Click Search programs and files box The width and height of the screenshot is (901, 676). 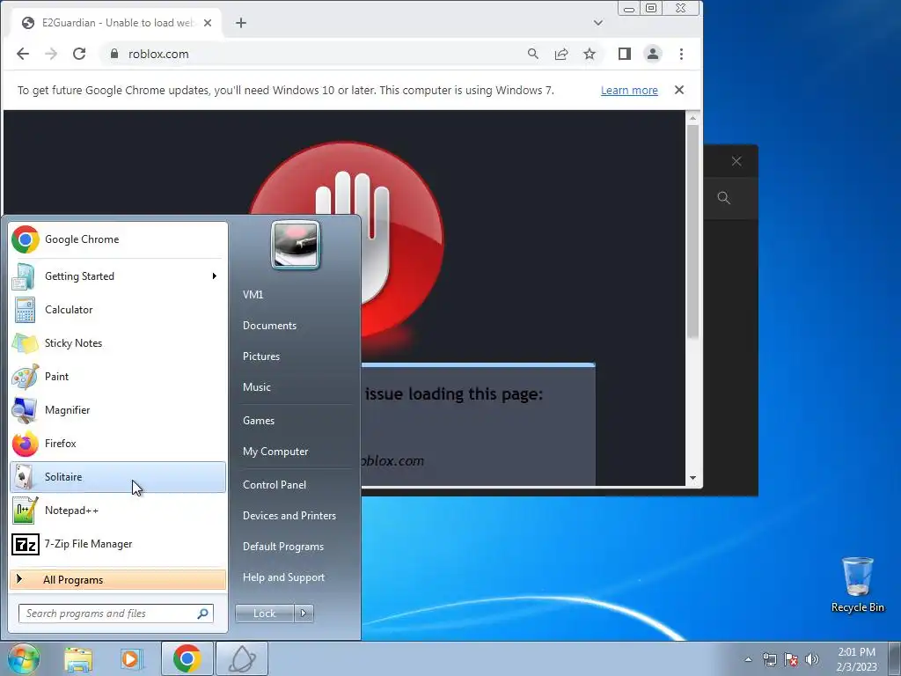(x=115, y=614)
